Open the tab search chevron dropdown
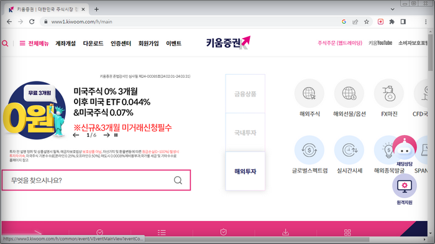The width and height of the screenshot is (435, 244). pos(393,9)
